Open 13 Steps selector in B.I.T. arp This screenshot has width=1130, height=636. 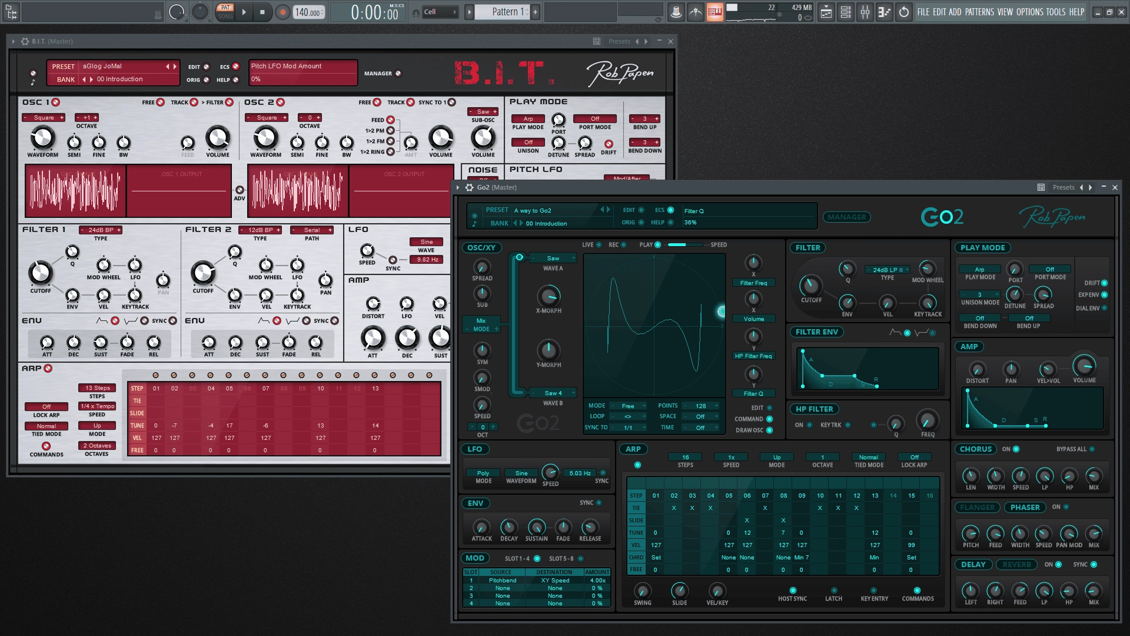coord(97,388)
